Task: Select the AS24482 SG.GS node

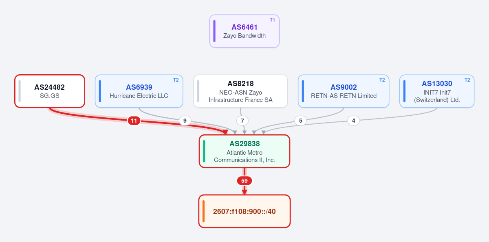Action: [x=50, y=91]
